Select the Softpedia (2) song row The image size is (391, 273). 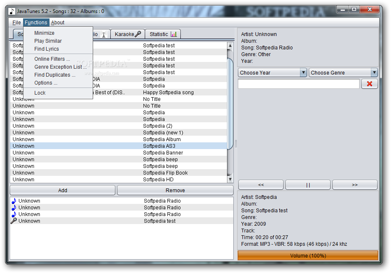pos(119,126)
